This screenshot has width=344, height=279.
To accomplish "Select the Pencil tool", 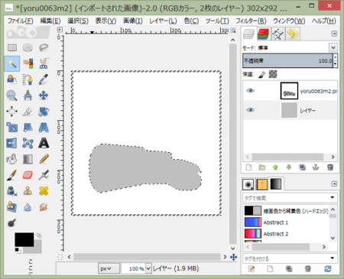I will coord(44,159).
